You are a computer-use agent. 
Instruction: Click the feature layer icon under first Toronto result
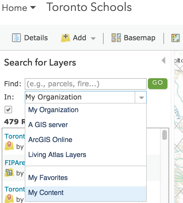pos(9,146)
